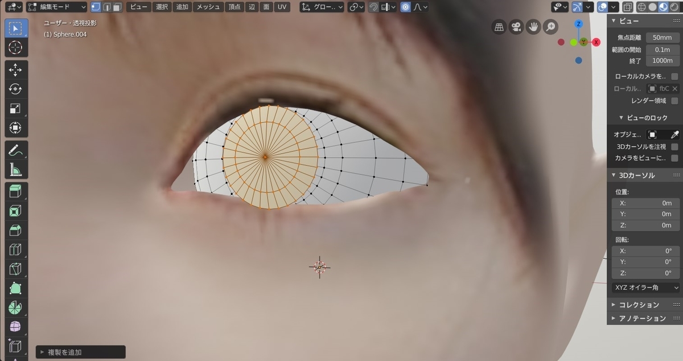Activate the Move tool
Viewport: 683px width, 361px height.
click(15, 69)
